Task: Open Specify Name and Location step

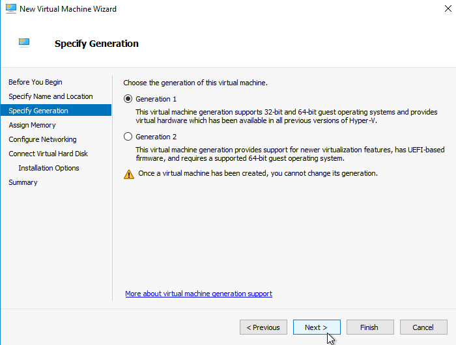Action: click(51, 96)
